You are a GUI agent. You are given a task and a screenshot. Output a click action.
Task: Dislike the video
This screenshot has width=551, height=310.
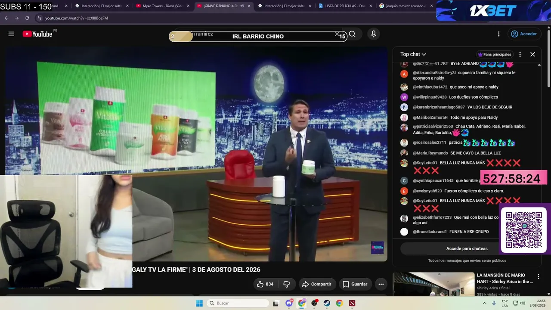coord(286,284)
